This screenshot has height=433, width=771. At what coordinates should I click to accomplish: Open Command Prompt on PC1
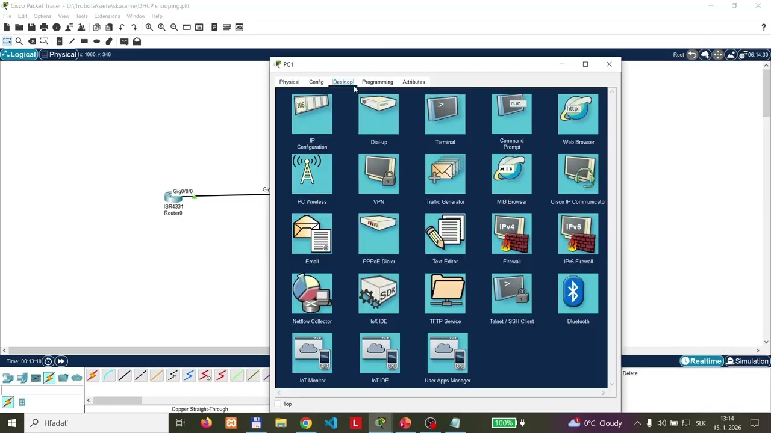pyautogui.click(x=511, y=120)
